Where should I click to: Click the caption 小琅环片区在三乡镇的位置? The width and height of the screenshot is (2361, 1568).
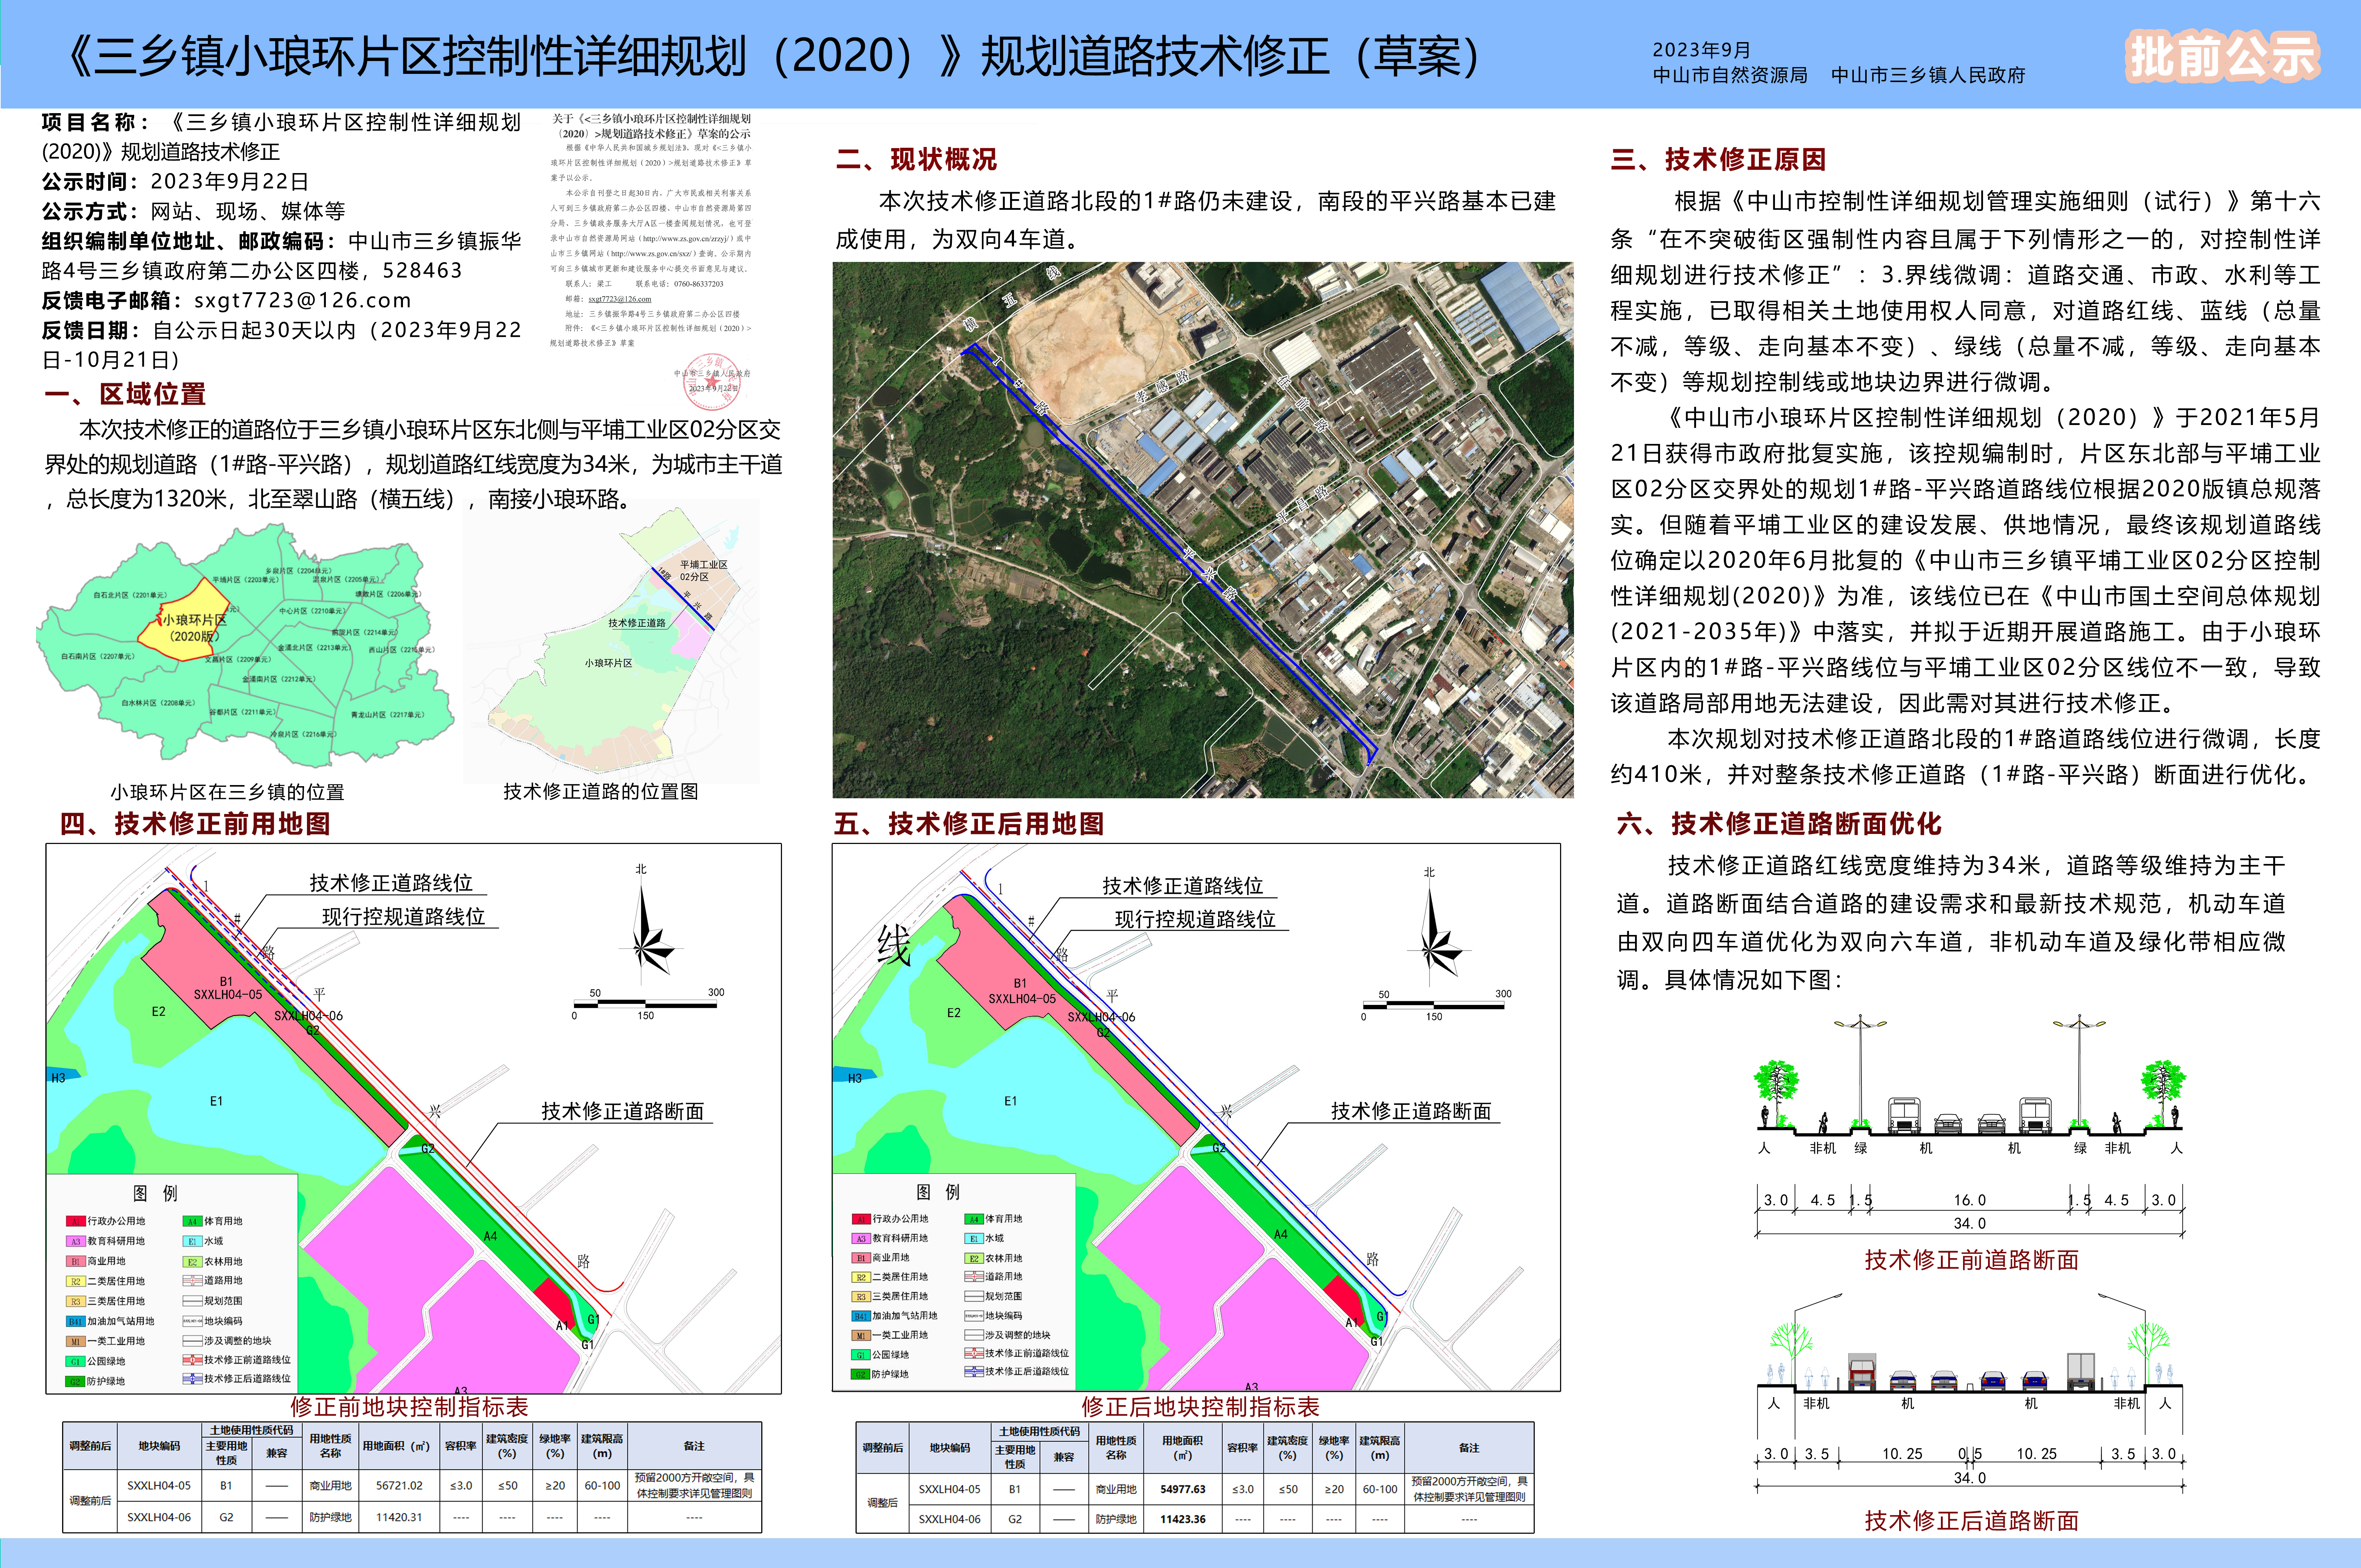227,792
